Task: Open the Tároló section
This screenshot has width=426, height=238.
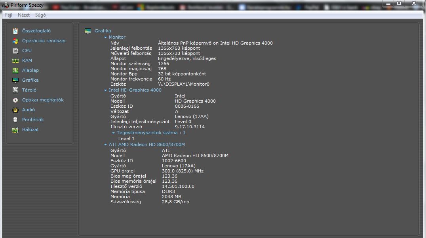Action: (x=29, y=90)
